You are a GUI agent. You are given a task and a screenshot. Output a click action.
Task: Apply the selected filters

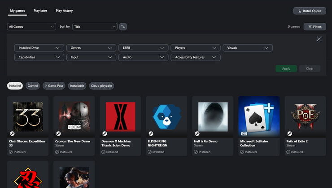(286, 68)
